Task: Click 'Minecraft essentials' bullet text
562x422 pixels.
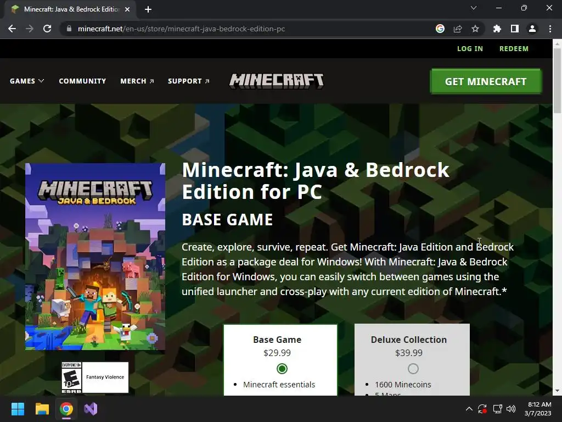Action: [x=279, y=385]
